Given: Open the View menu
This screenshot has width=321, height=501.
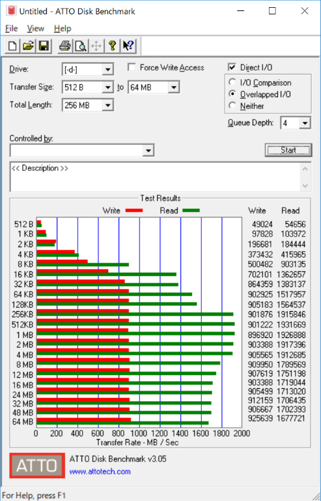Looking at the screenshot, I should (x=35, y=29).
